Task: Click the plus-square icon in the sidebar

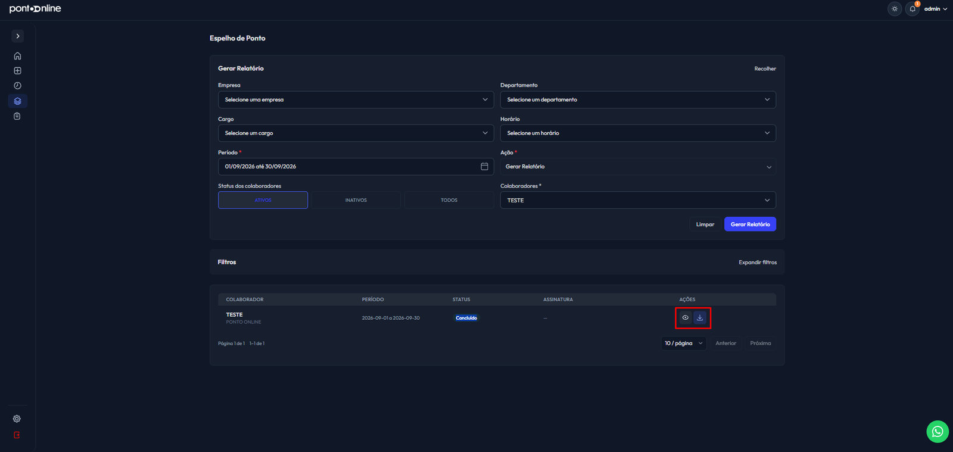Action: pos(17,71)
